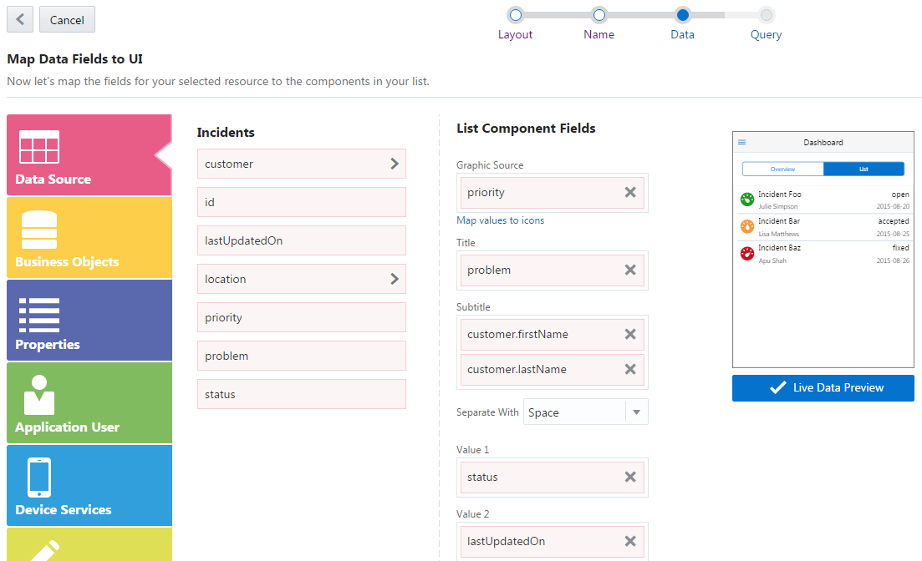The width and height of the screenshot is (922, 561).
Task: Remove status from Value 1
Action: (x=630, y=478)
